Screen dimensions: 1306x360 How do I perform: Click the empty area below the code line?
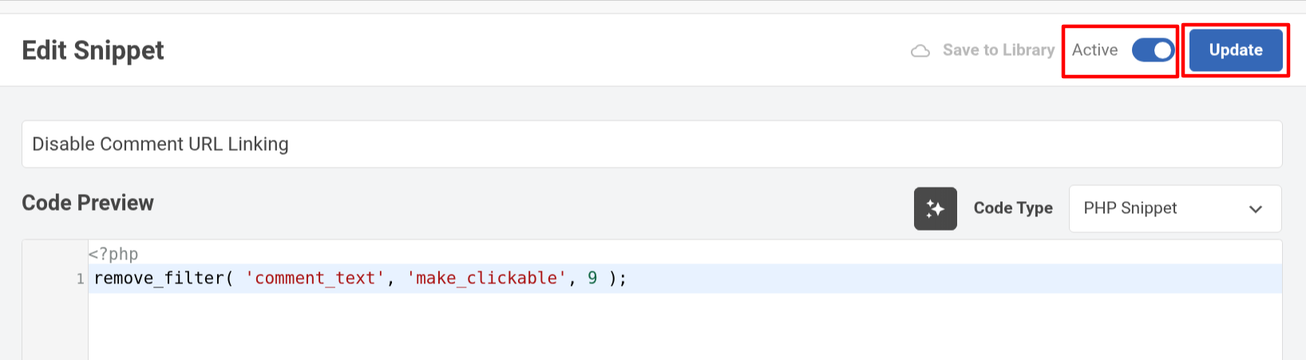685,326
